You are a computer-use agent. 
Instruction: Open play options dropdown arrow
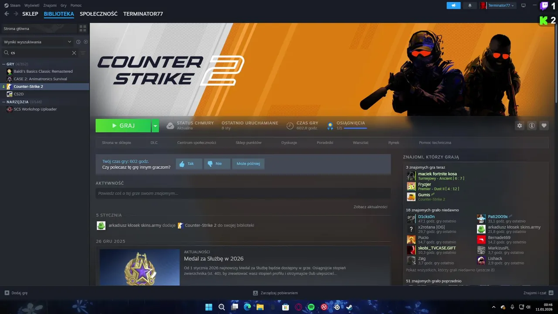(155, 126)
